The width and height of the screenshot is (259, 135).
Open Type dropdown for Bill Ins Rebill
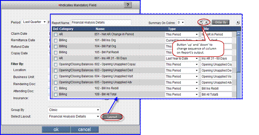[182, 89]
